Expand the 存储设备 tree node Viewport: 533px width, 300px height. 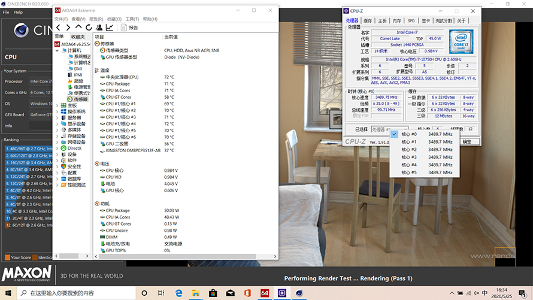(57, 136)
